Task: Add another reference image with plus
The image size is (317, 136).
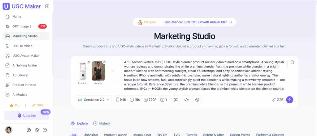Action: (x=114, y=71)
